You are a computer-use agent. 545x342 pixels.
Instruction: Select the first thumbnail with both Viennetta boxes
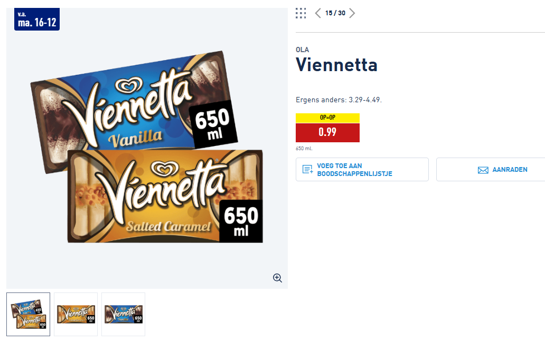click(28, 314)
